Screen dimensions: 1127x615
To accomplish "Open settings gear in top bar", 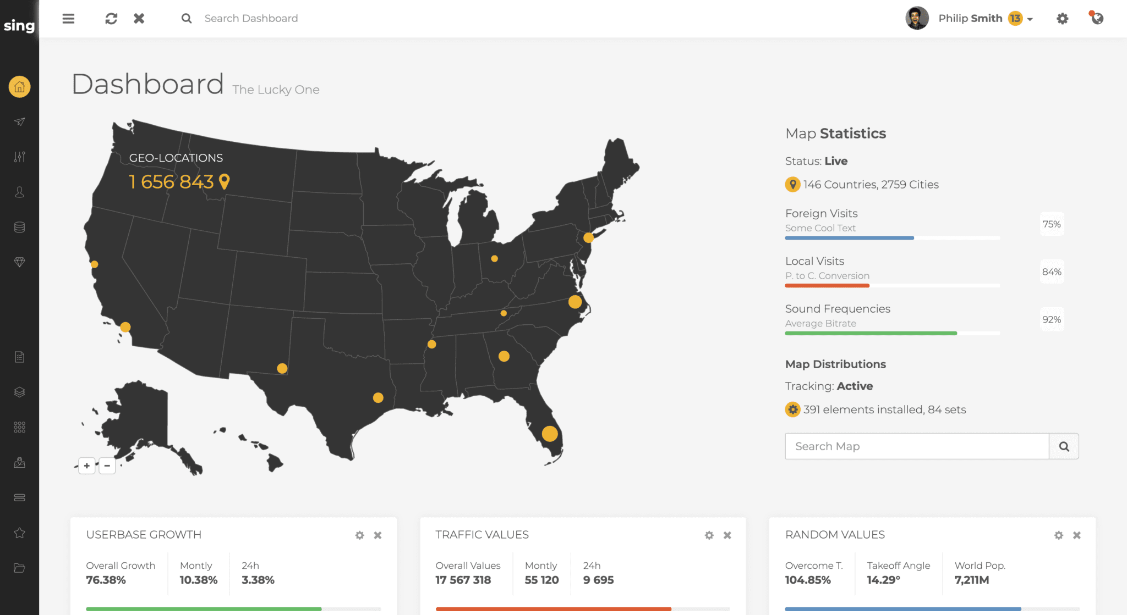I will [1062, 19].
